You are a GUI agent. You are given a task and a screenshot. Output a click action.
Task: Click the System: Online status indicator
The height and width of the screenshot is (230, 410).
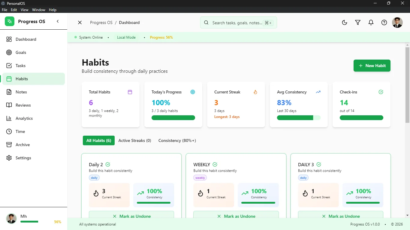[x=89, y=37]
